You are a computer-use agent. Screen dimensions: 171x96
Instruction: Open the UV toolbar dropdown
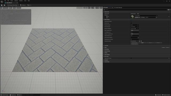pos(29,5)
